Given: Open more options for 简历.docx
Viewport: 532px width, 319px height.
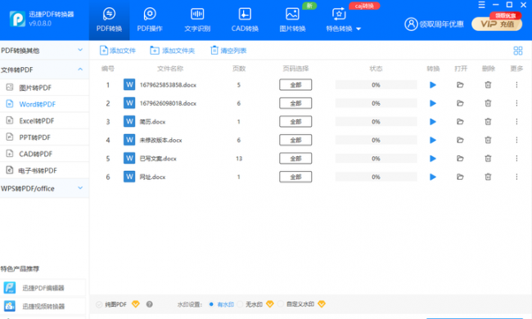Looking at the screenshot, I should point(516,122).
